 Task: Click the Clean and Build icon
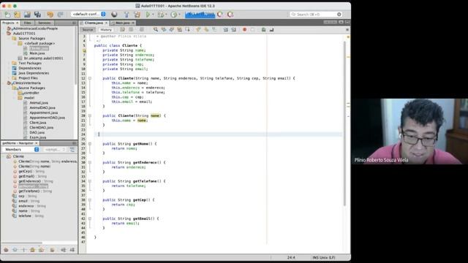click(137, 15)
